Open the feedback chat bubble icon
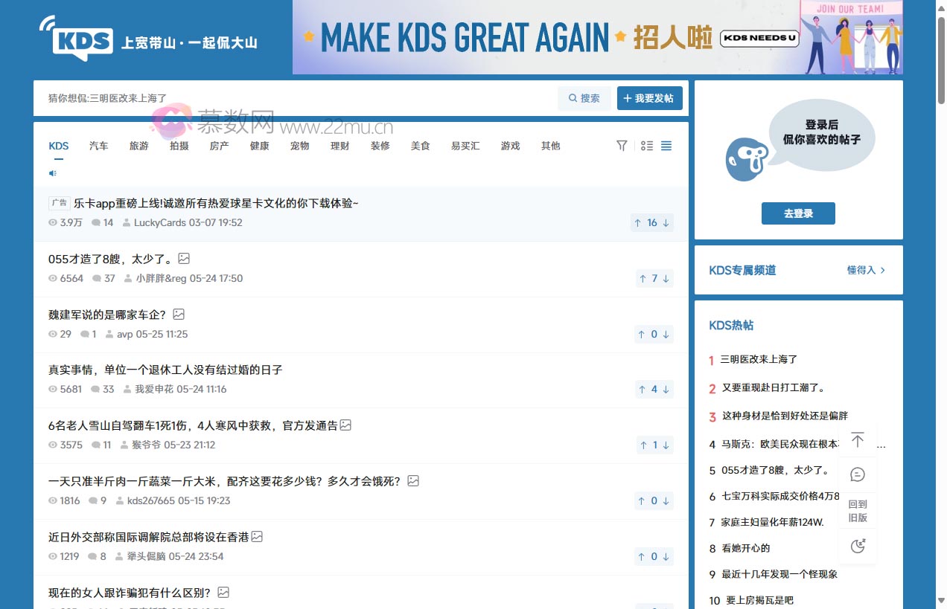947x609 pixels. tap(858, 474)
